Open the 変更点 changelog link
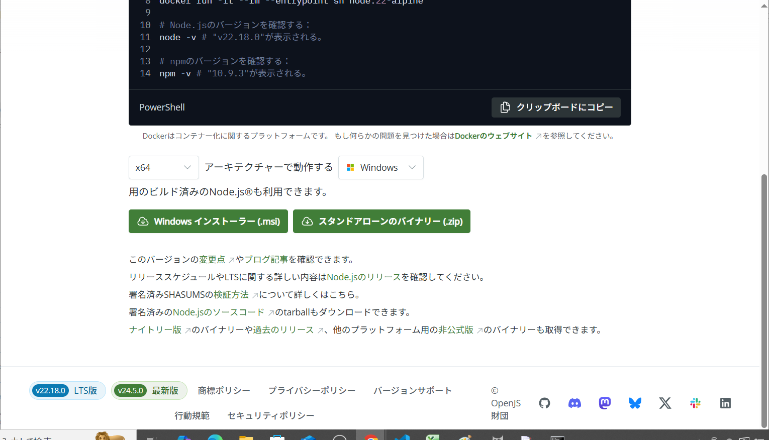 coord(212,260)
